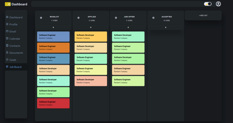Click the Profile person icon in sidebar
Screen dimensions: 233x123
click(7, 24)
